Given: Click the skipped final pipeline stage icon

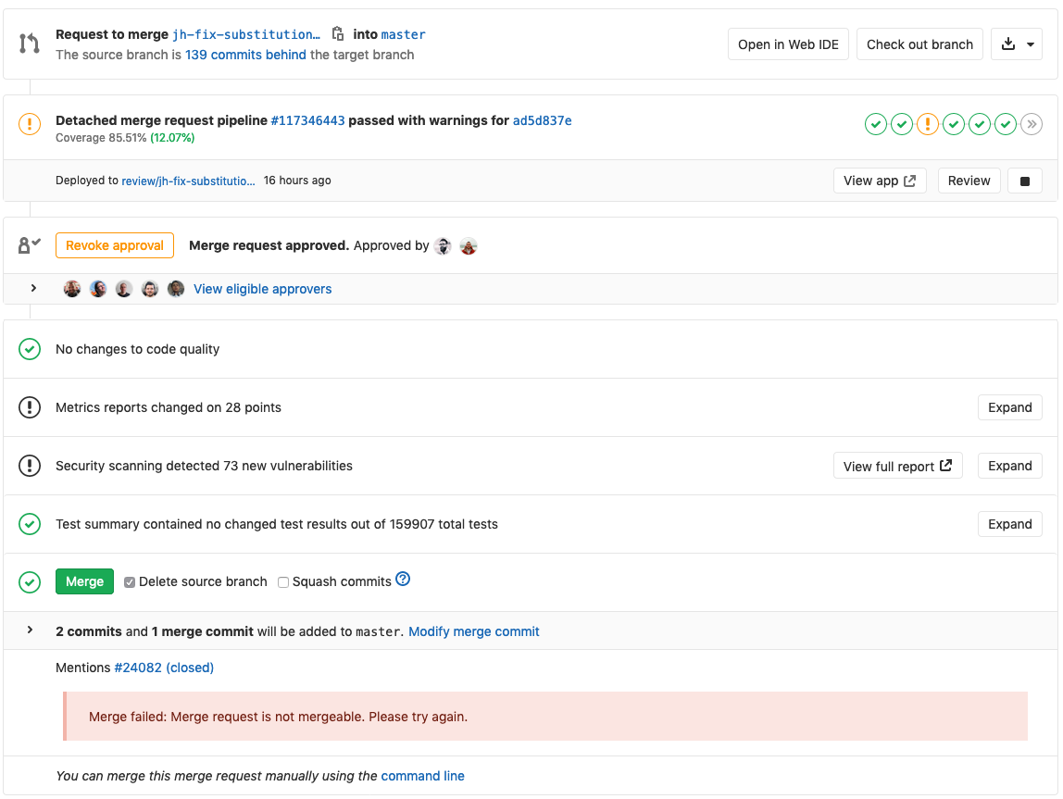Looking at the screenshot, I should 1032,124.
